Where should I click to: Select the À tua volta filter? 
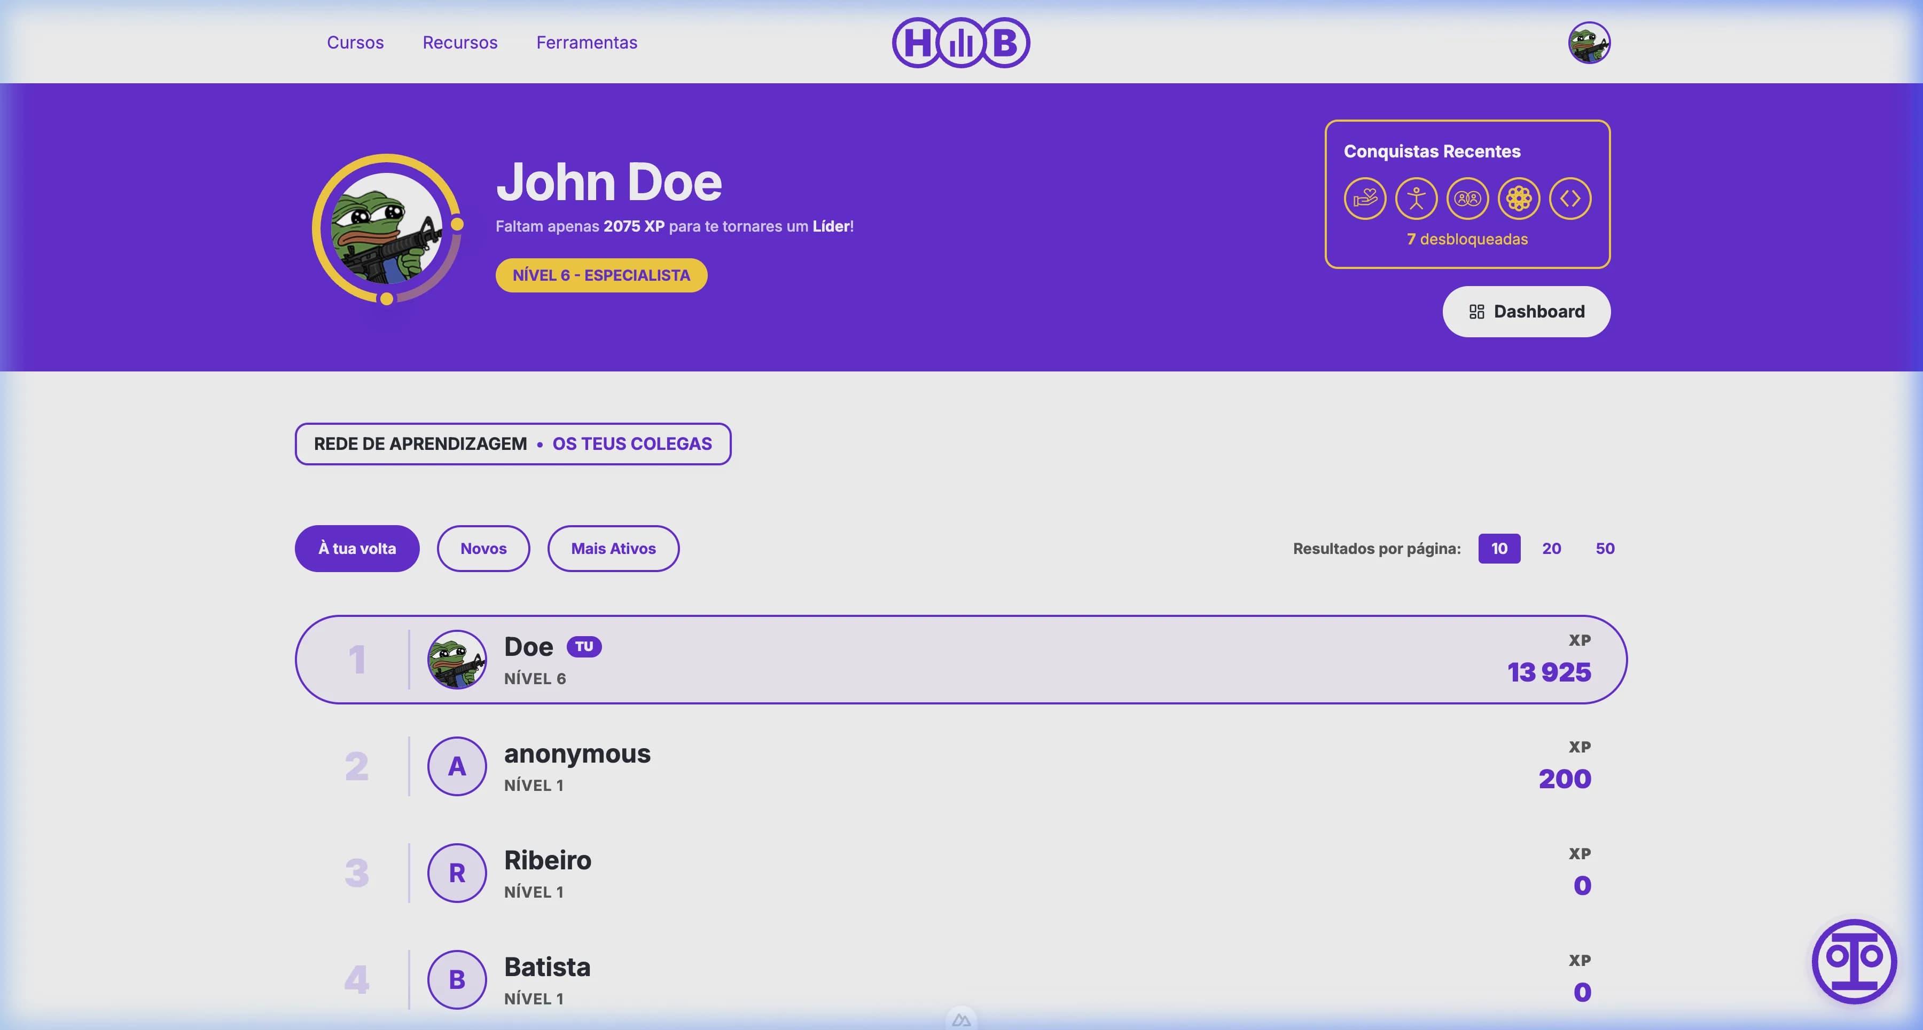coord(357,548)
